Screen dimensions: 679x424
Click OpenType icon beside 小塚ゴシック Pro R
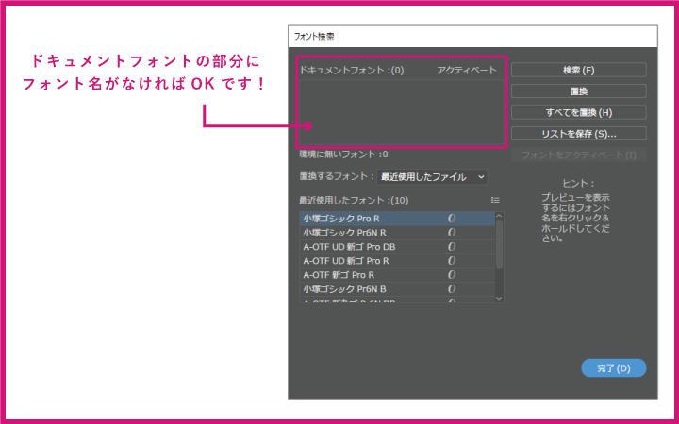[452, 219]
